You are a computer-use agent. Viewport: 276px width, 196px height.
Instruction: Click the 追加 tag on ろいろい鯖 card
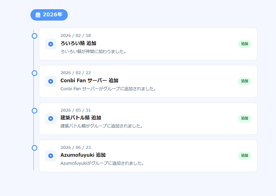pyautogui.click(x=244, y=44)
